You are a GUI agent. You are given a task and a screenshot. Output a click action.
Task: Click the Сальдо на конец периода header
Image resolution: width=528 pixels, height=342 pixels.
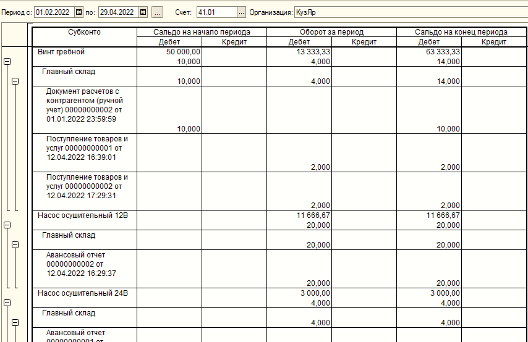pyautogui.click(x=461, y=32)
